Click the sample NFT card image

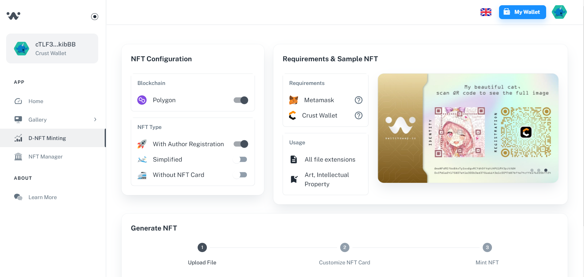click(x=468, y=128)
